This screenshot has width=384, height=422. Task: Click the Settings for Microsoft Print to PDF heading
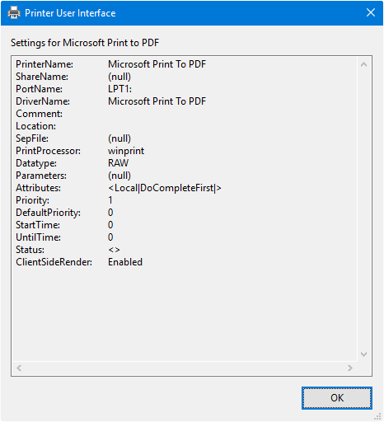pyautogui.click(x=85, y=43)
